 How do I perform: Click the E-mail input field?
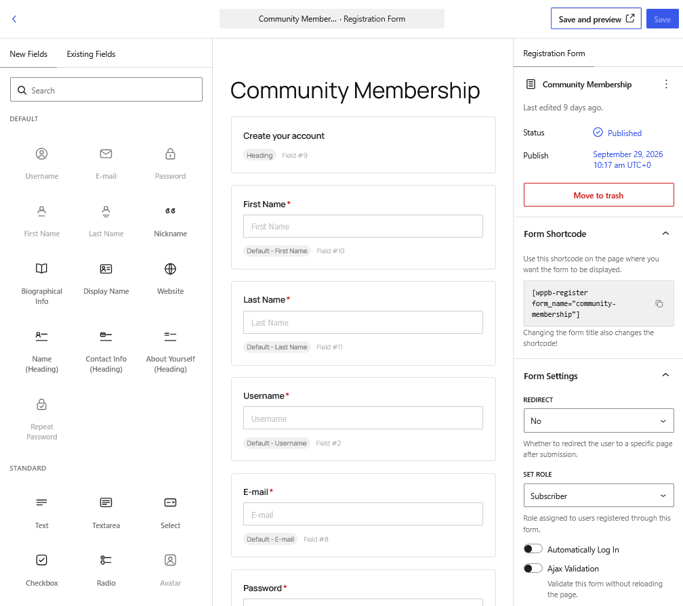[x=363, y=514]
